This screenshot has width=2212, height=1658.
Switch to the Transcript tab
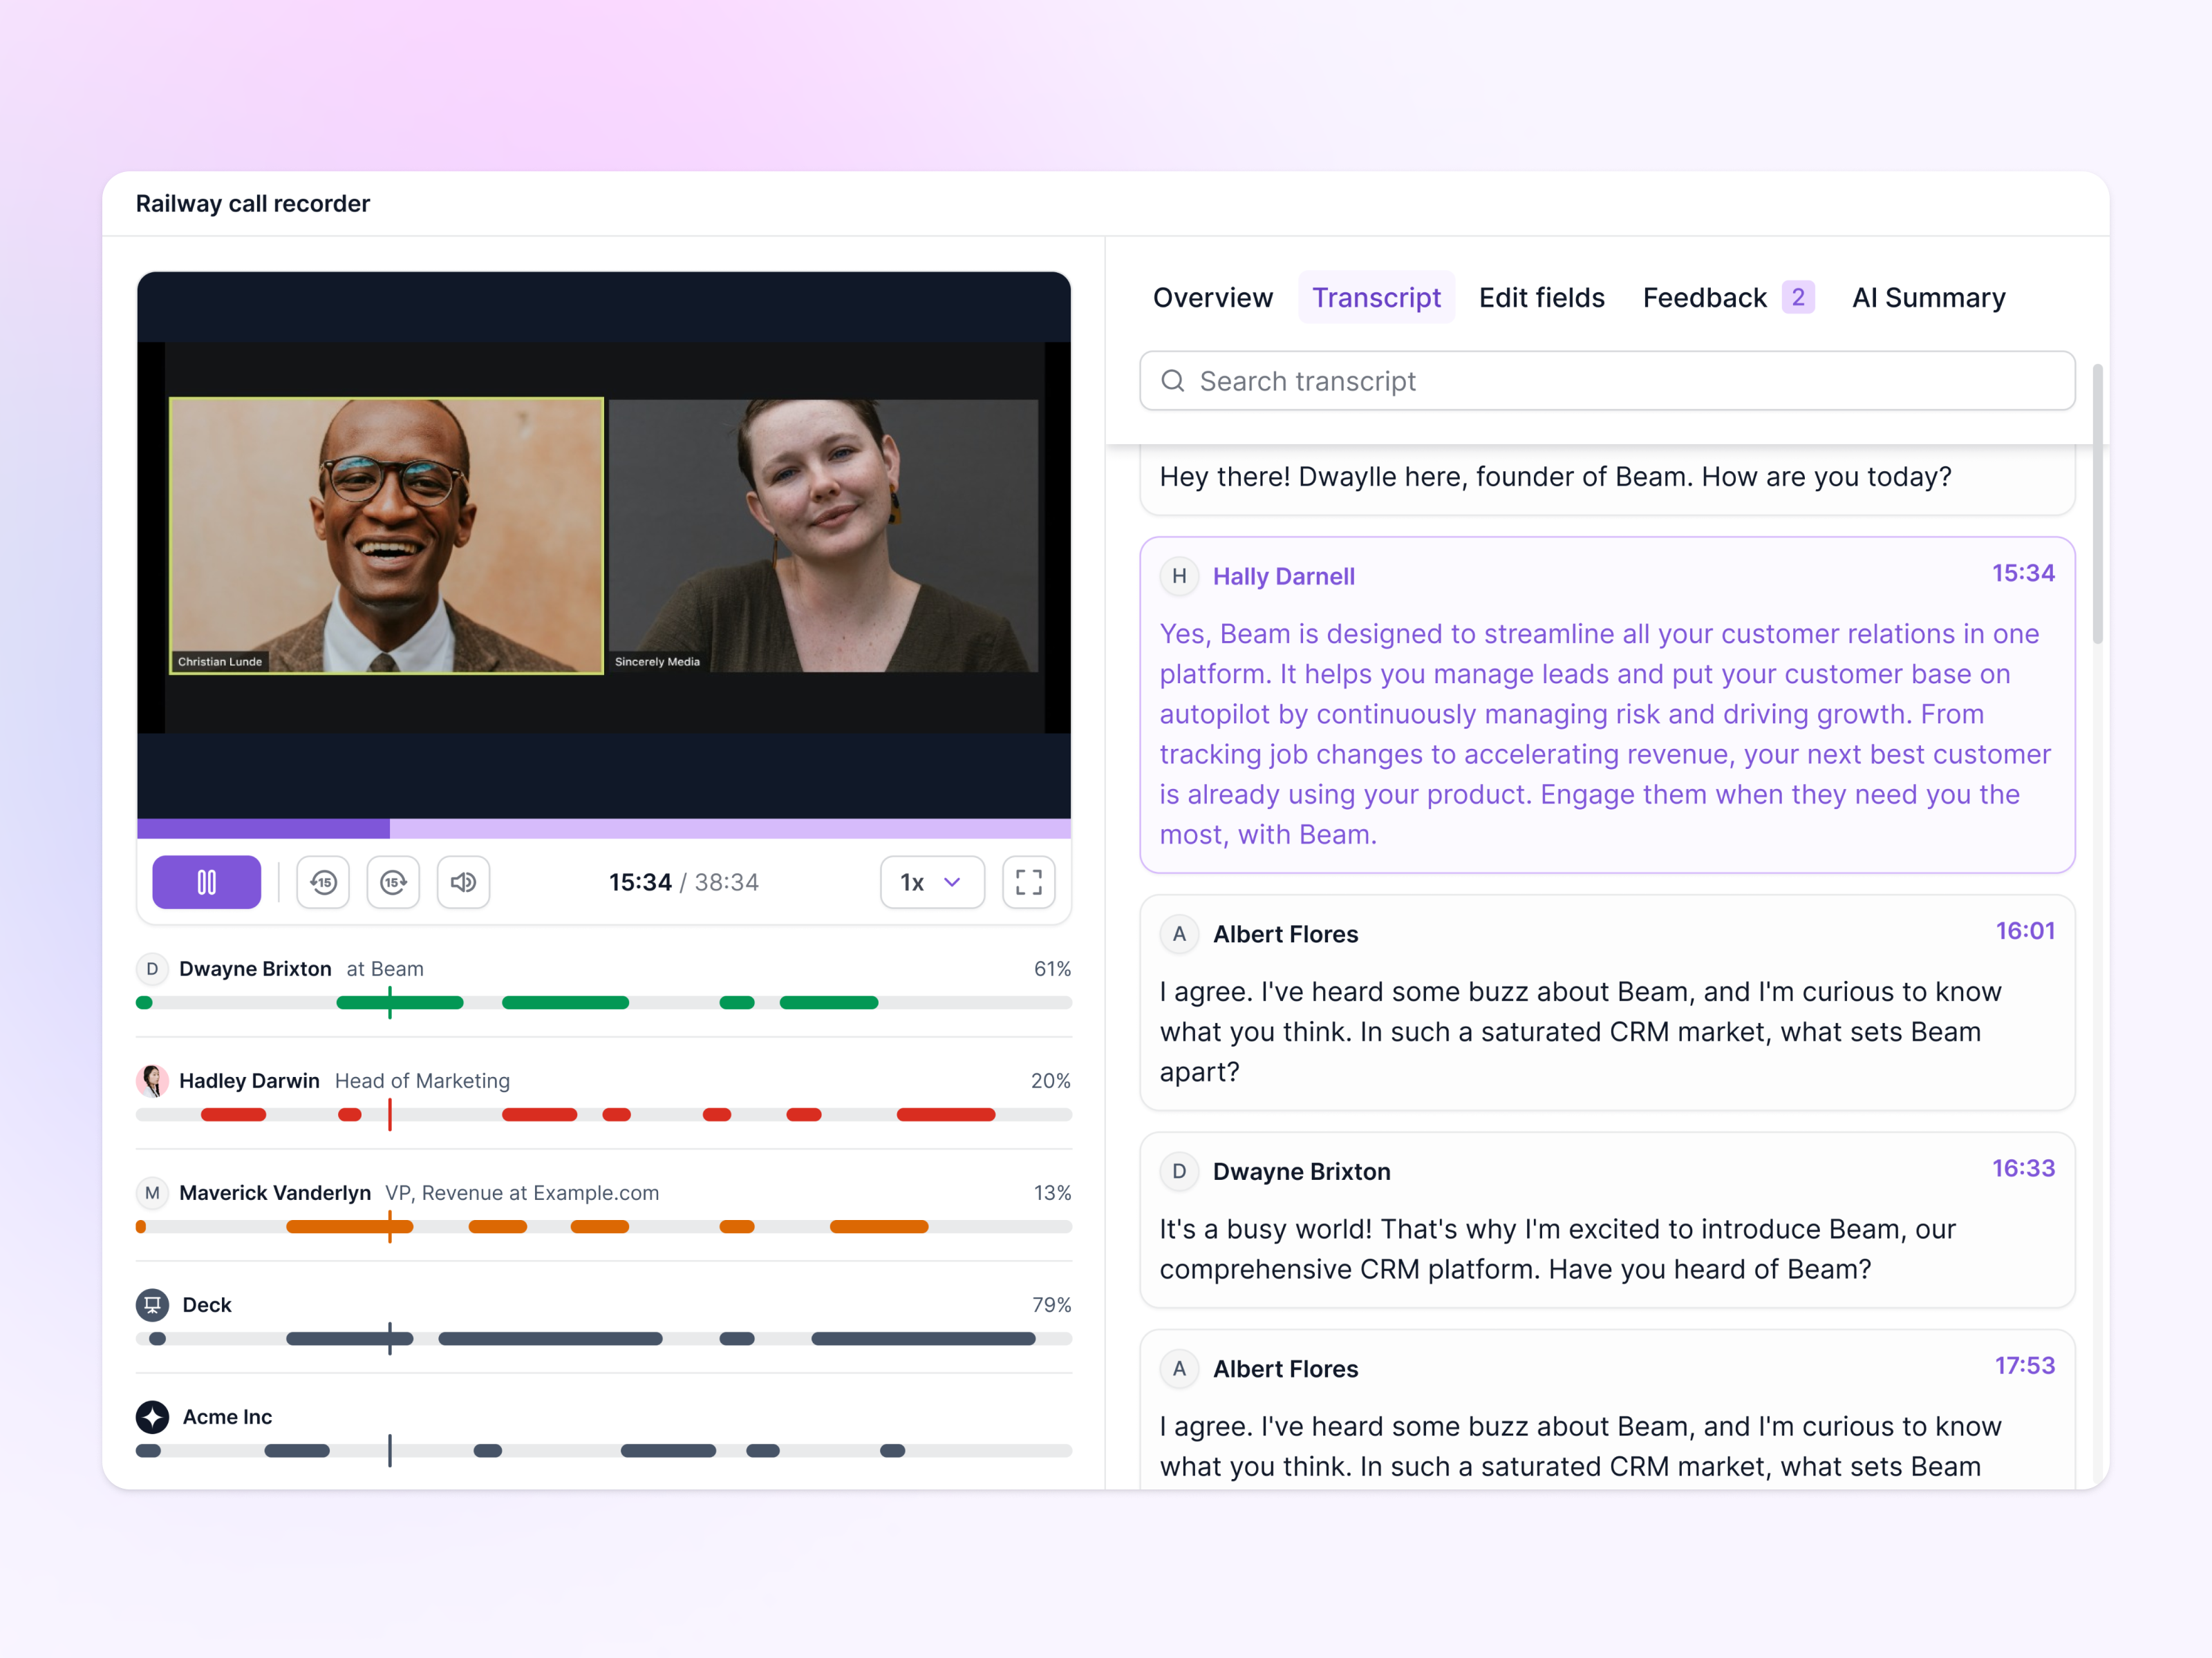pos(1377,297)
